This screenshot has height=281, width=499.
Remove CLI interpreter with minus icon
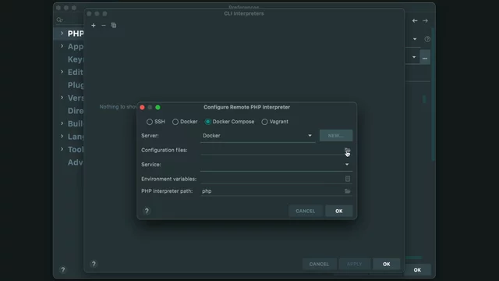pos(104,25)
